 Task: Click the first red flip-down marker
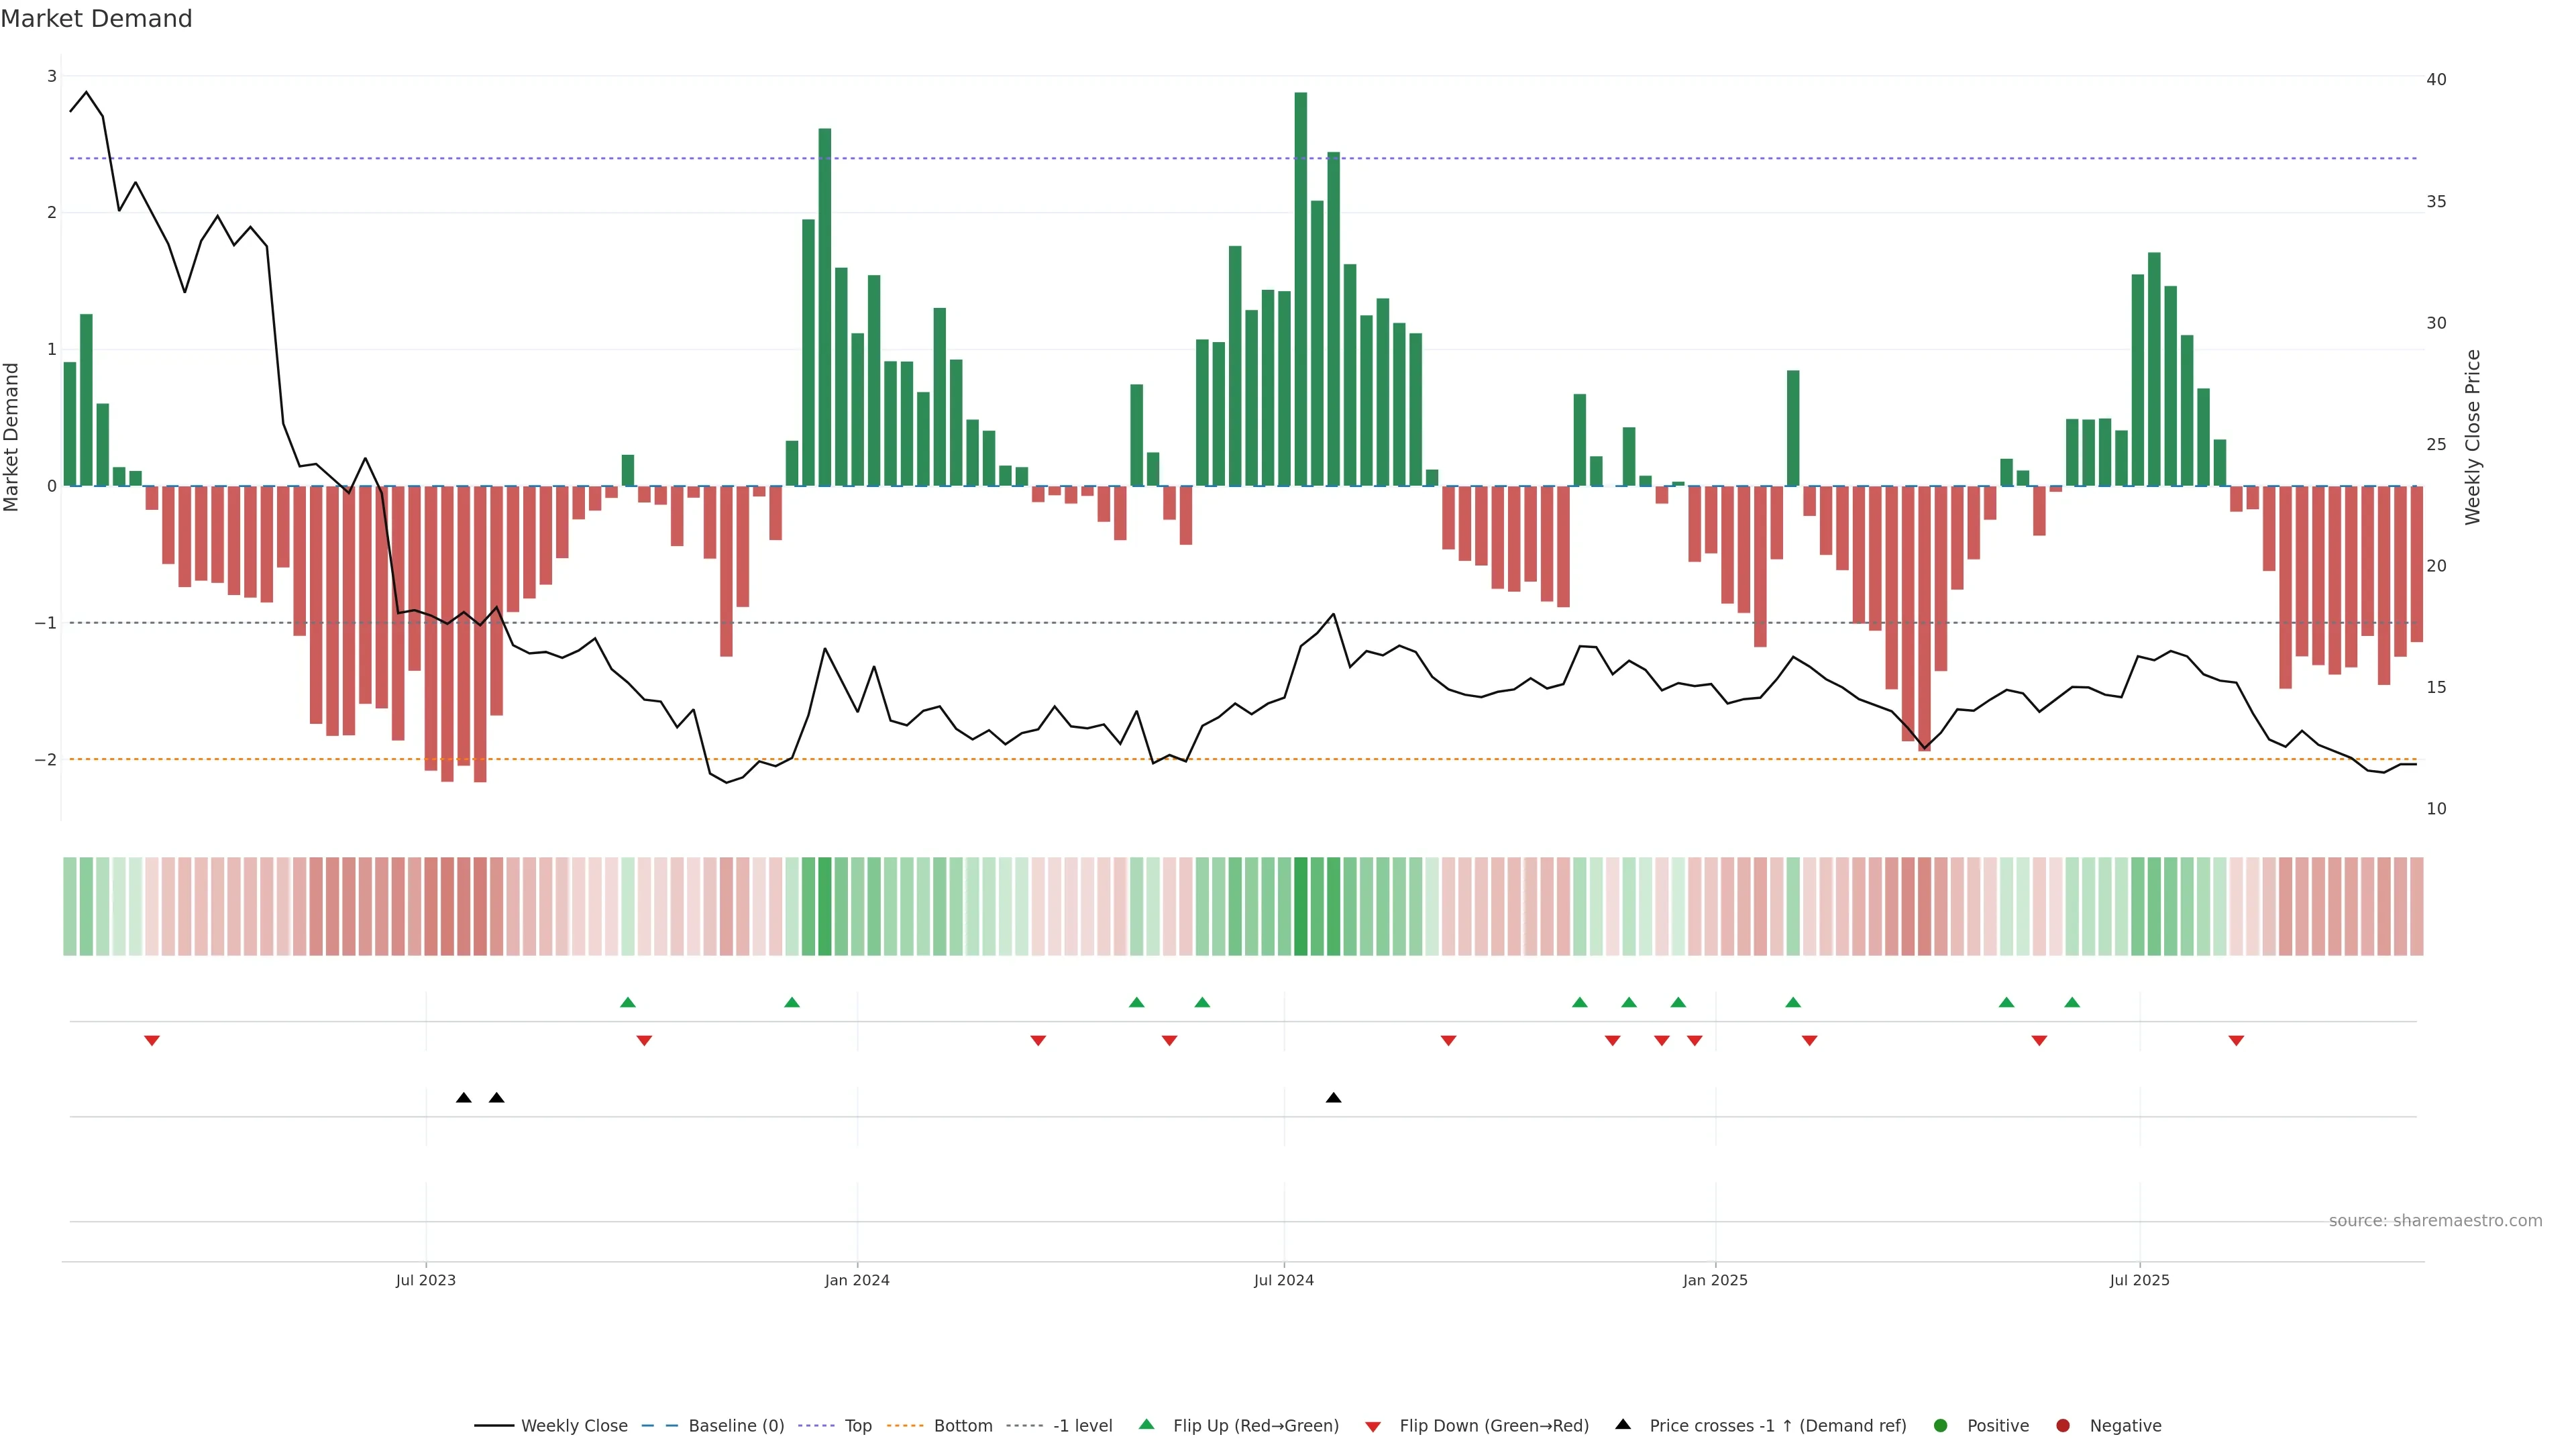(152, 1041)
